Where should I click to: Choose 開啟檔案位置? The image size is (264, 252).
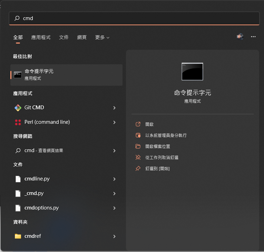click(158, 147)
